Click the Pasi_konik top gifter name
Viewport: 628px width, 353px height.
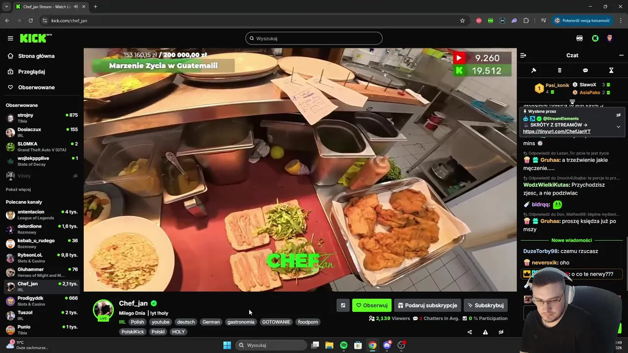coord(557,85)
